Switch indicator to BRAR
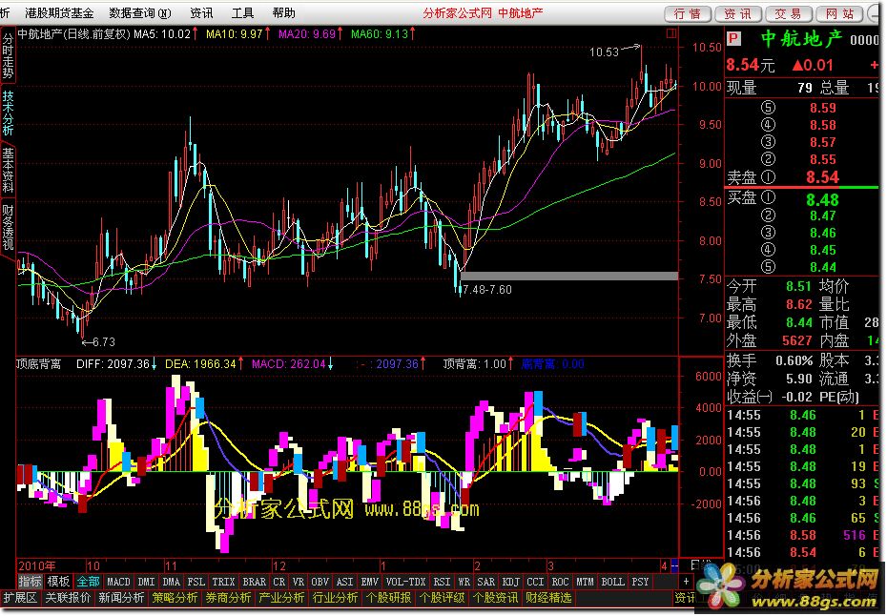 (x=254, y=582)
